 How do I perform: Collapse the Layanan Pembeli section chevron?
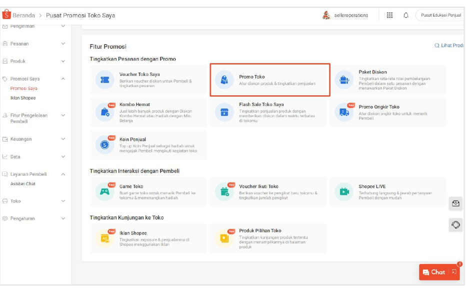(x=63, y=174)
